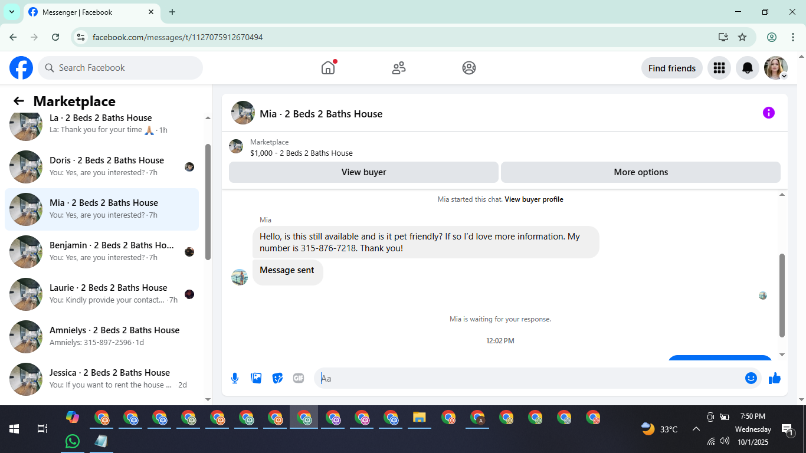Choose a GIF icon
806x453 pixels.
(299, 378)
